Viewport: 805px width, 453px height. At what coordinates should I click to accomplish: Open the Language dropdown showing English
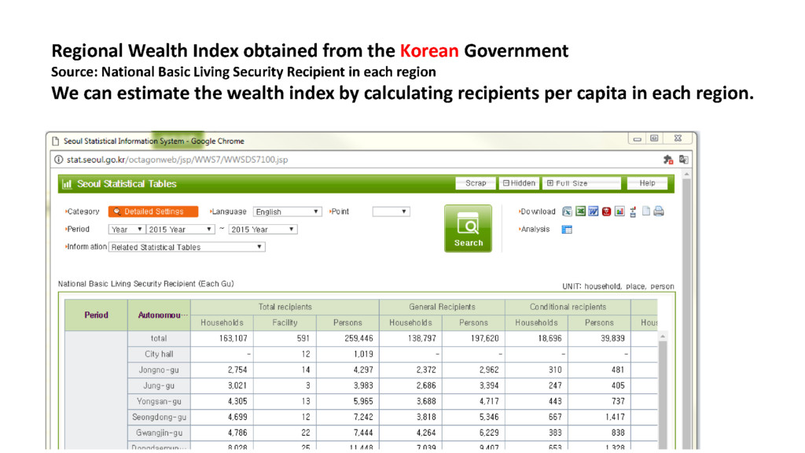tap(287, 212)
